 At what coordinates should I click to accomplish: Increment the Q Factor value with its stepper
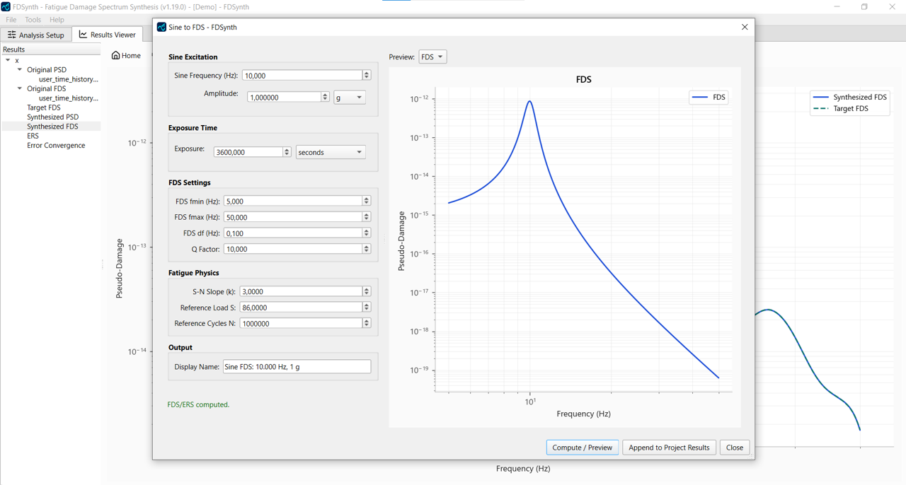click(x=366, y=246)
